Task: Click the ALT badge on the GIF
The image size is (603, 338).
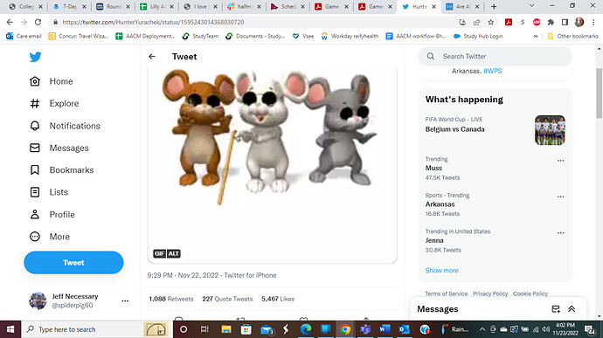Action: [x=174, y=254]
